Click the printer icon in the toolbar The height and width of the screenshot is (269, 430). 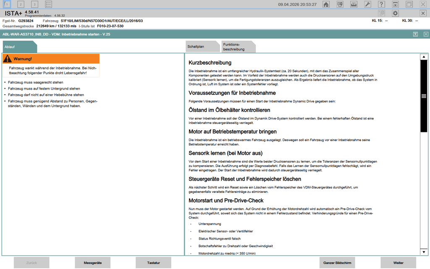(354, 4)
